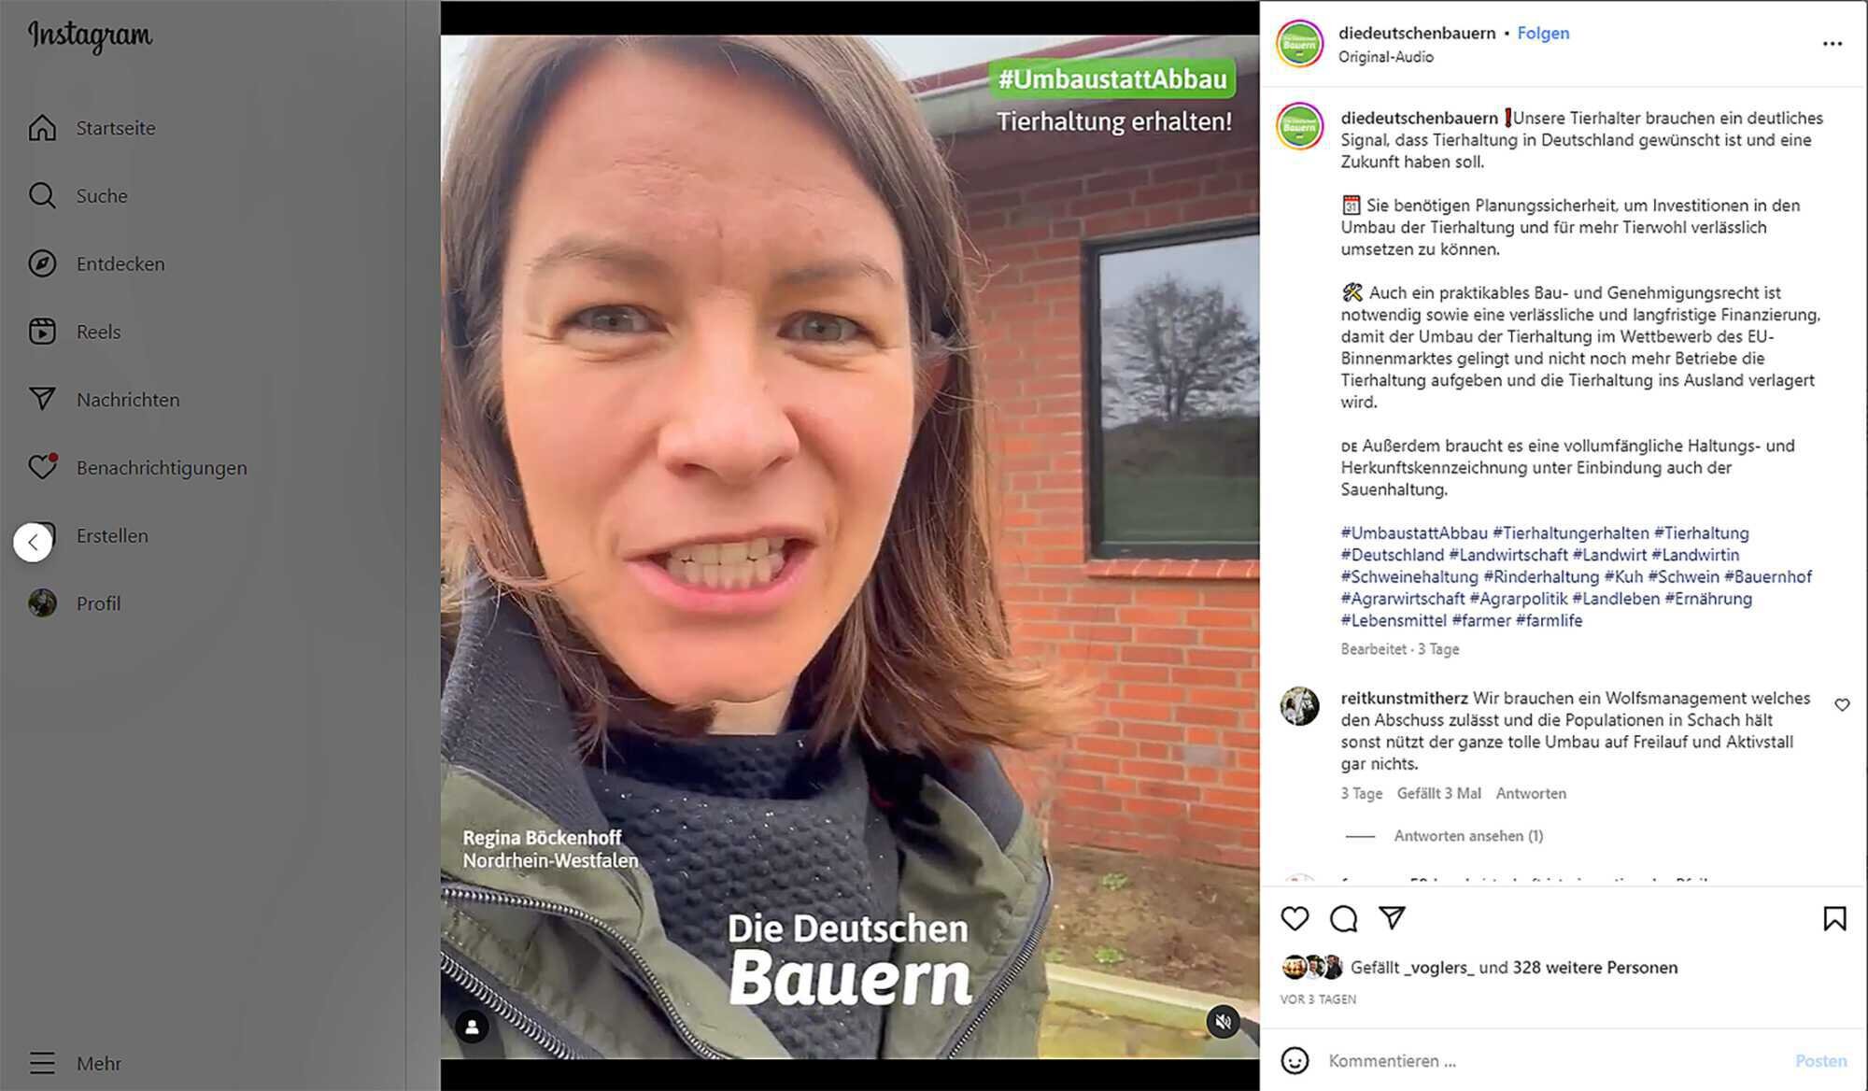Unmute the video sound
This screenshot has height=1091, width=1868.
[x=1223, y=1022]
